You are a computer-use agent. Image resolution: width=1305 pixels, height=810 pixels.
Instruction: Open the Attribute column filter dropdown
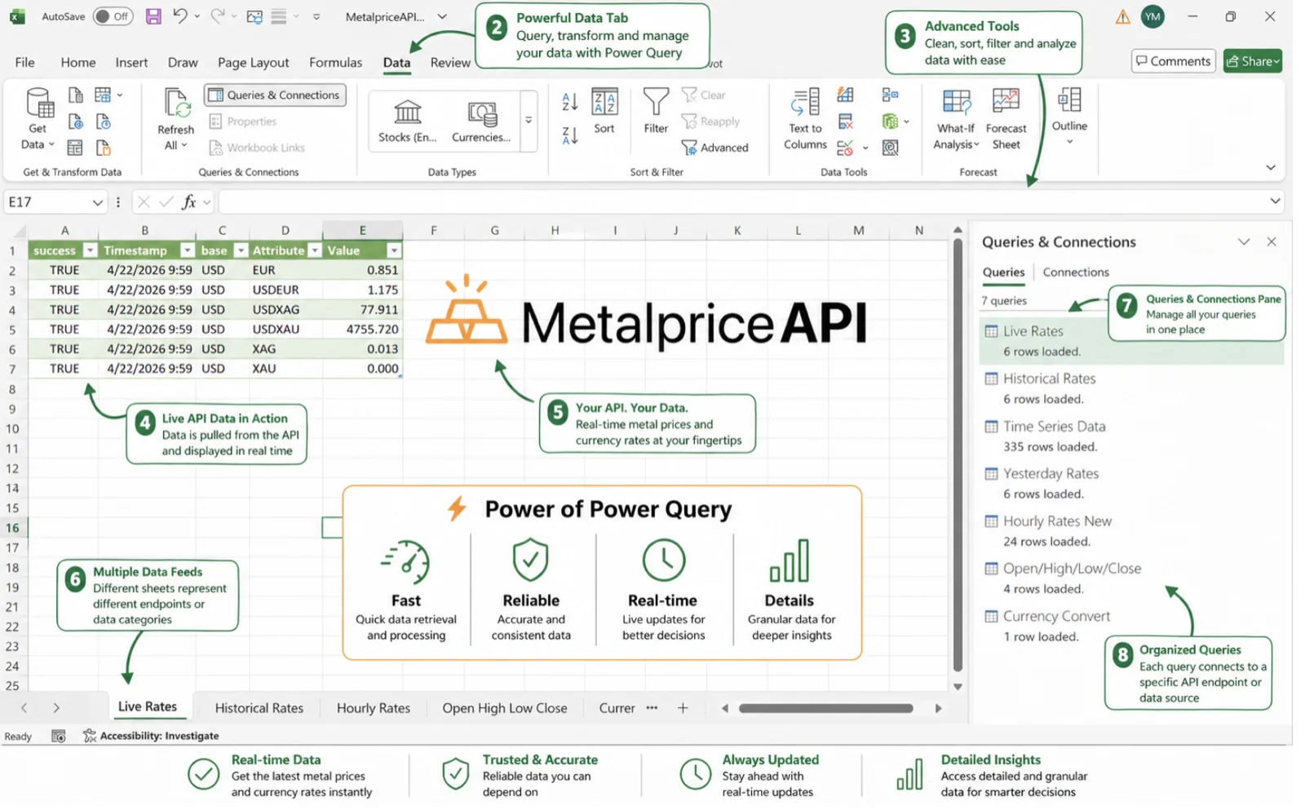(x=315, y=250)
